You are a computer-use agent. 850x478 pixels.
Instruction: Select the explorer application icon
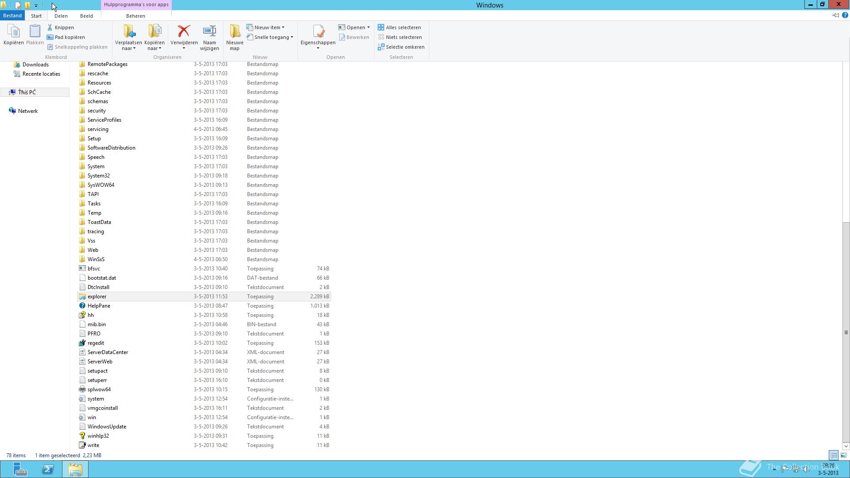pyautogui.click(x=82, y=297)
